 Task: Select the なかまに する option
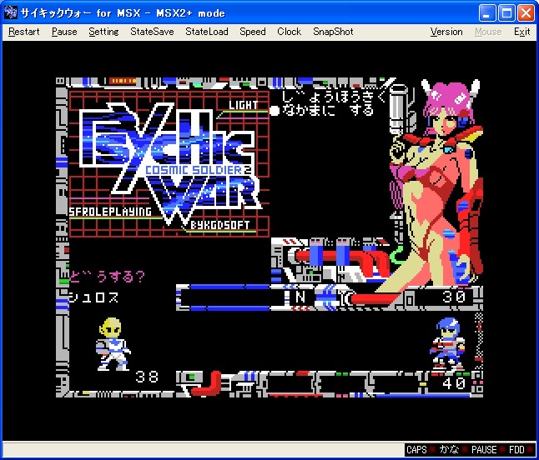click(327, 110)
